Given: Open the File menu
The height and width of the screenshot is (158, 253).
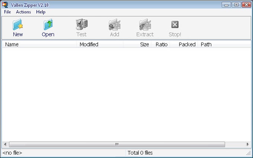Looking at the screenshot, I should (7, 12).
